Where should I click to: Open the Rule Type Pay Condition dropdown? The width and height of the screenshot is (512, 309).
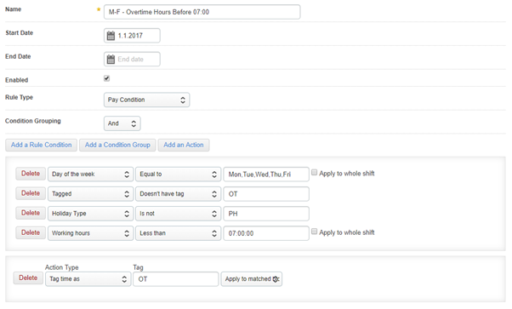(x=146, y=100)
